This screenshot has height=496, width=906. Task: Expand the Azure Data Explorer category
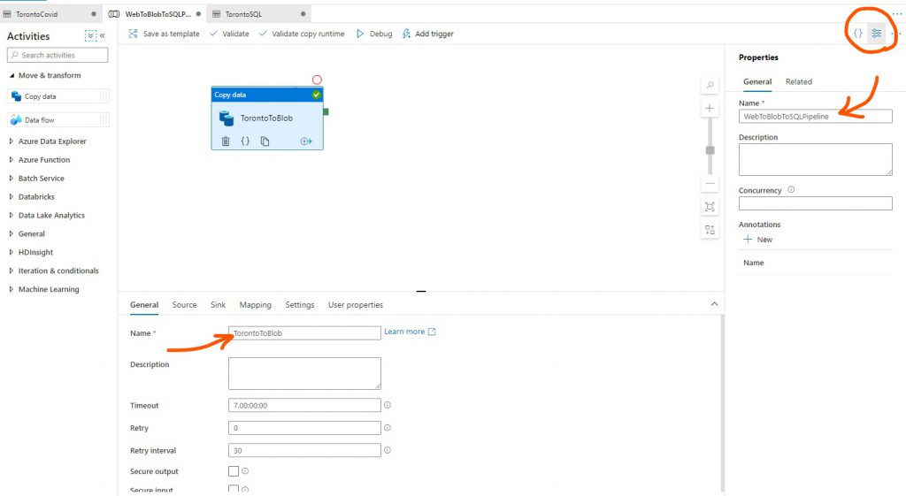(x=51, y=141)
